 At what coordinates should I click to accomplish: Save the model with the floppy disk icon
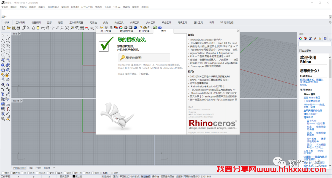pyautogui.click(x=14, y=28)
